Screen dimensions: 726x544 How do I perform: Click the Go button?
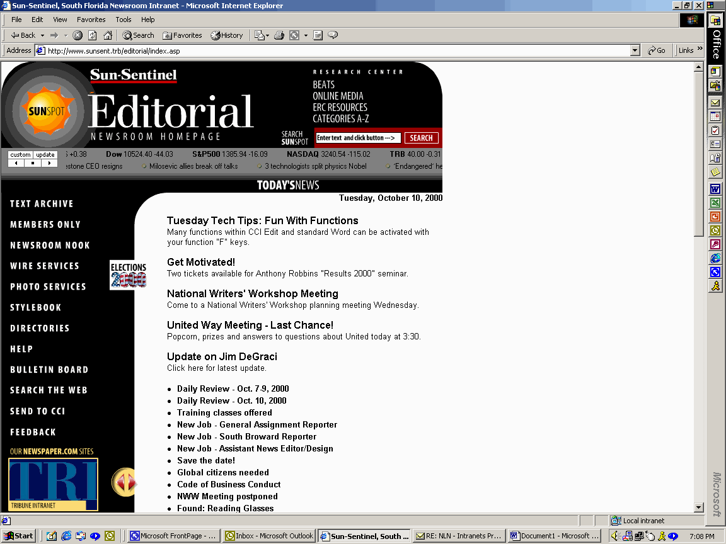657,50
